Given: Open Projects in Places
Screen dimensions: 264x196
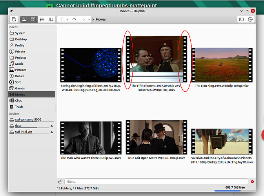Looking at the screenshot, I should [x=32, y=58].
